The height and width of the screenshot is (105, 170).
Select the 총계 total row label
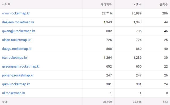pos(5,102)
